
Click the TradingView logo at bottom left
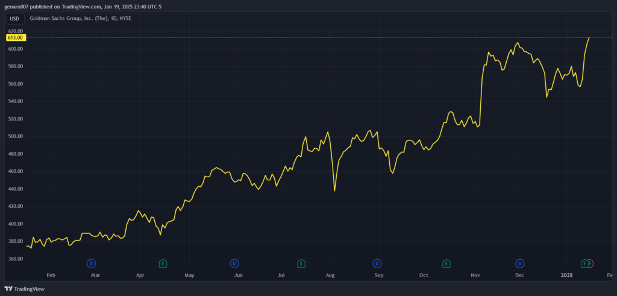pyautogui.click(x=24, y=289)
